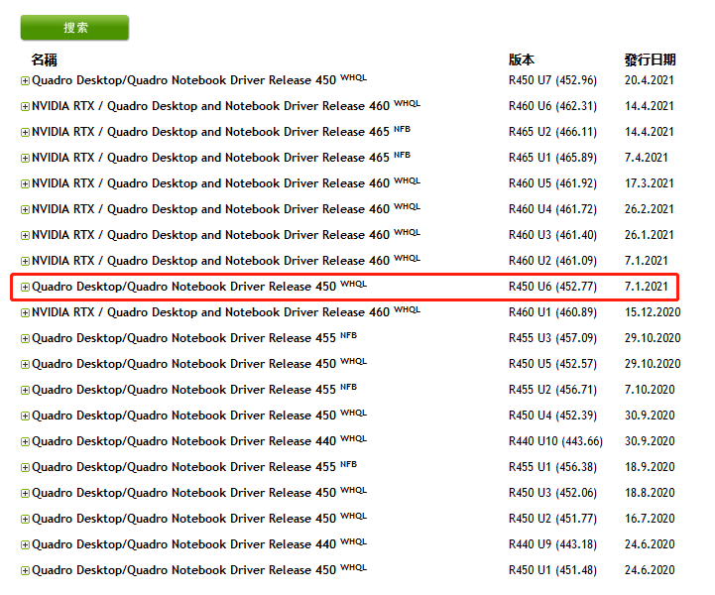Expand the R460 U6 (462.31) driver row
The width and height of the screenshot is (715, 595).
(25, 107)
